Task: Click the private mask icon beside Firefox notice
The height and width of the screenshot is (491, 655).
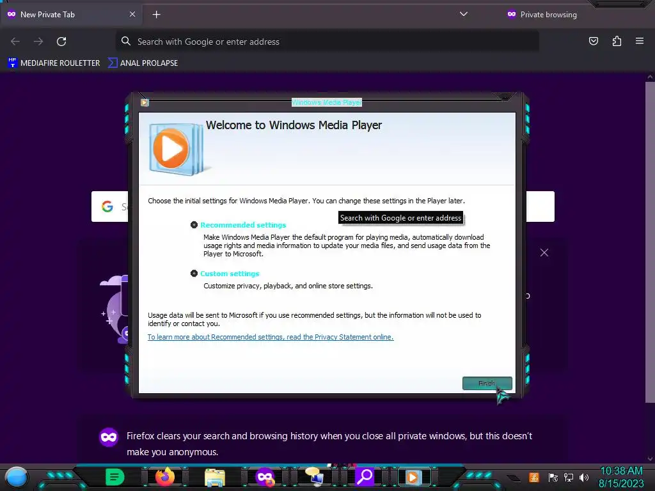Action: 109,437
